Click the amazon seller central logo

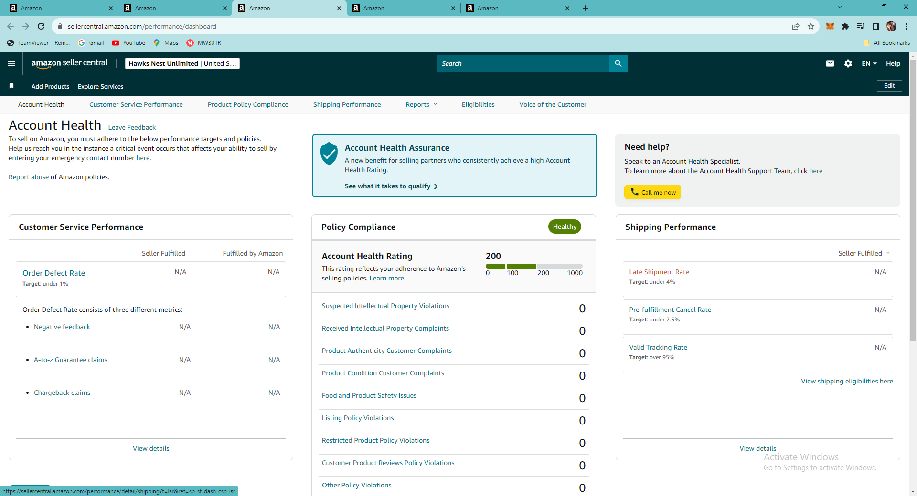(69, 63)
